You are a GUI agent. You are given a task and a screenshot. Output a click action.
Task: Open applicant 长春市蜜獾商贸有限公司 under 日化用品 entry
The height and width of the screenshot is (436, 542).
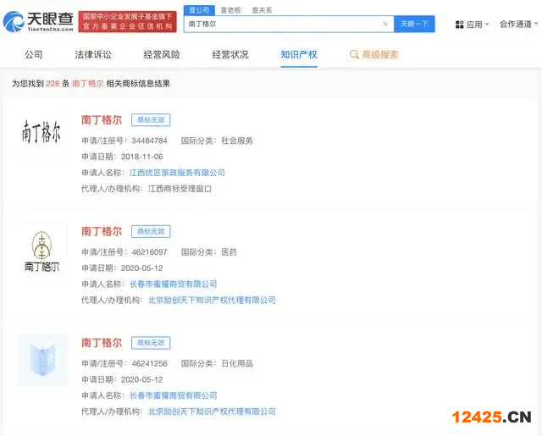[x=173, y=395]
